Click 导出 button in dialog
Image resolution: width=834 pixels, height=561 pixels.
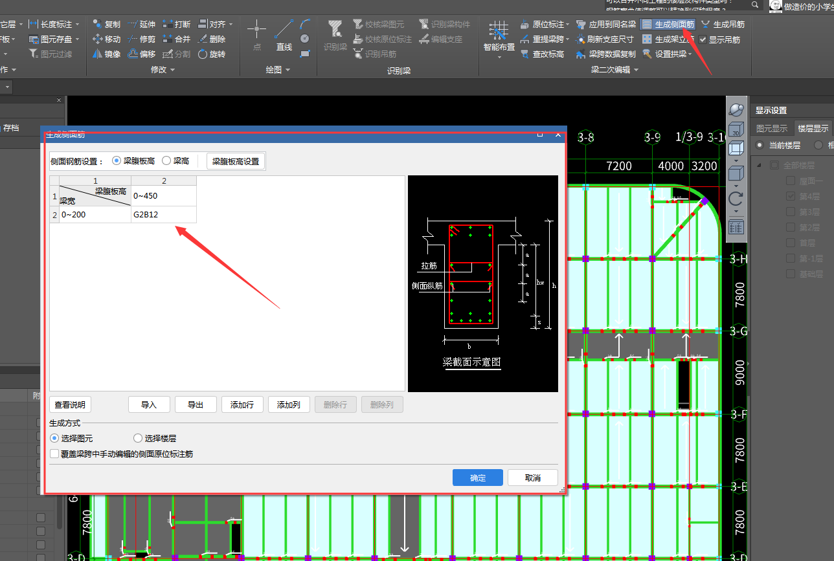(196, 404)
